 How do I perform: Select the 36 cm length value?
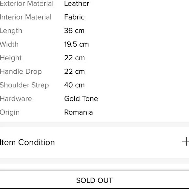[74, 31]
